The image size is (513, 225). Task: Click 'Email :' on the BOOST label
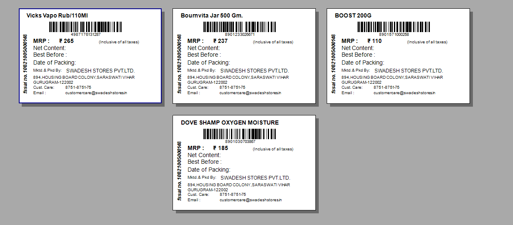click(348, 93)
